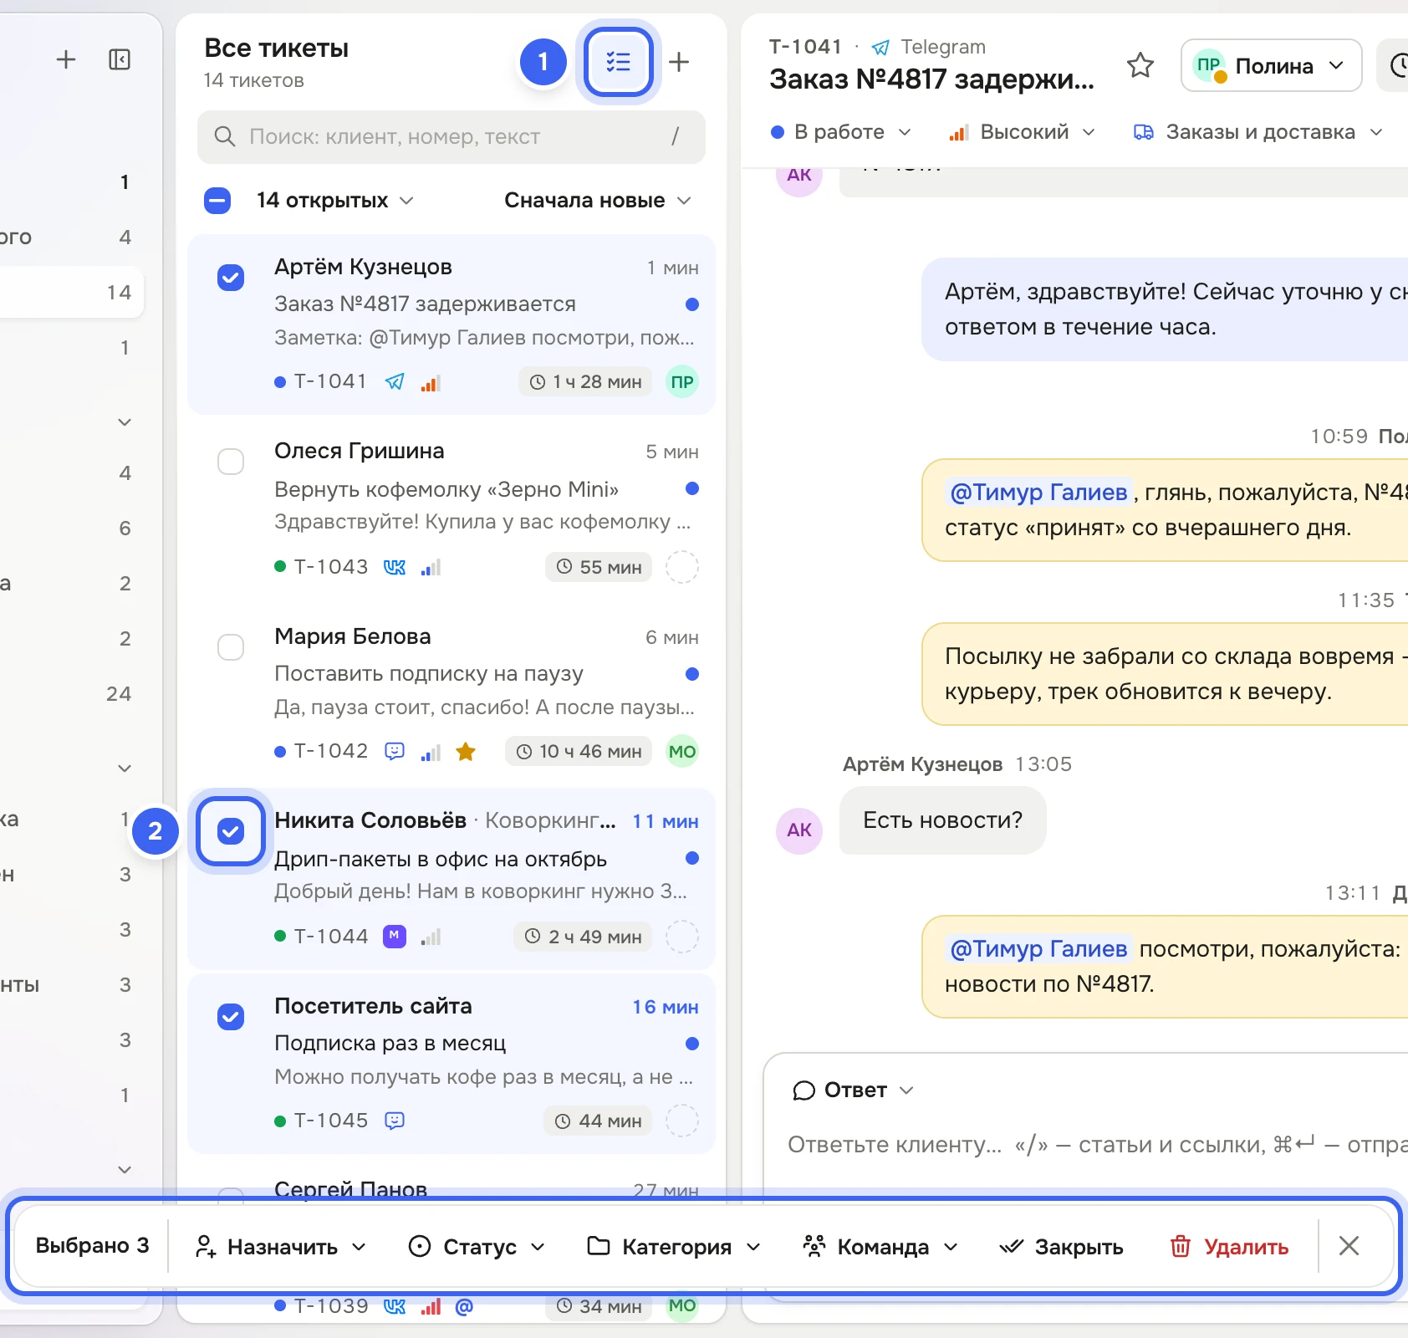Click priority bars icon on T-1043 card
The height and width of the screenshot is (1338, 1408).
(x=431, y=568)
